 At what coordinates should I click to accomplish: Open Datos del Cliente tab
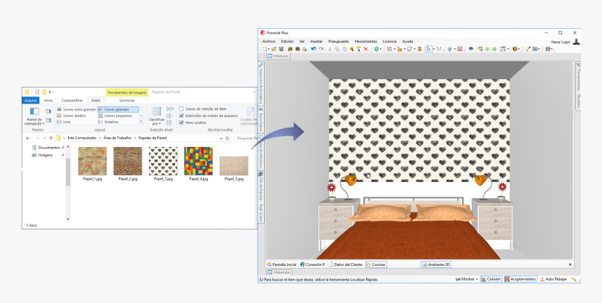tap(346, 265)
